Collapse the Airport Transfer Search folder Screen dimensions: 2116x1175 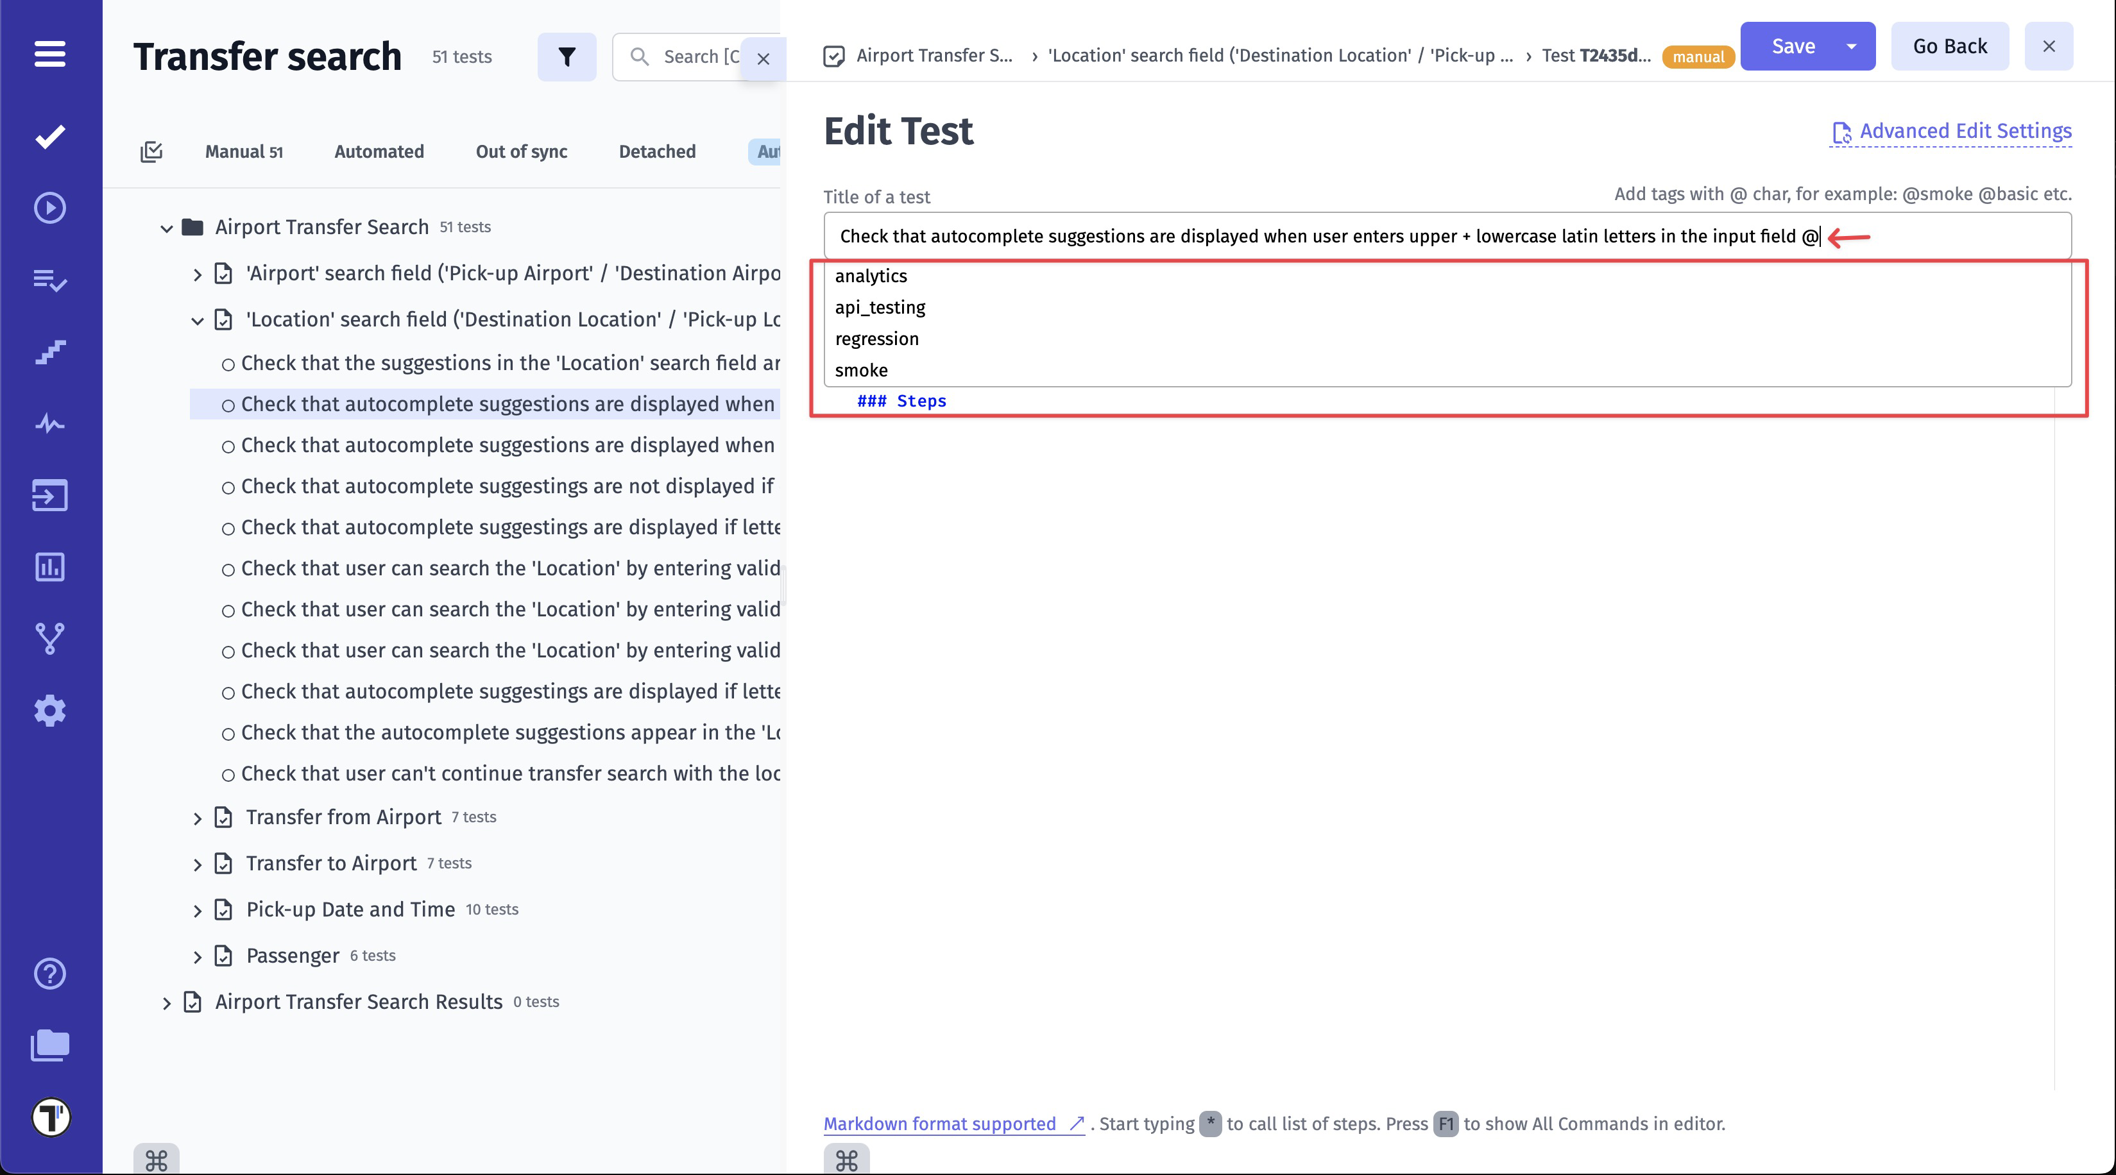(x=167, y=228)
